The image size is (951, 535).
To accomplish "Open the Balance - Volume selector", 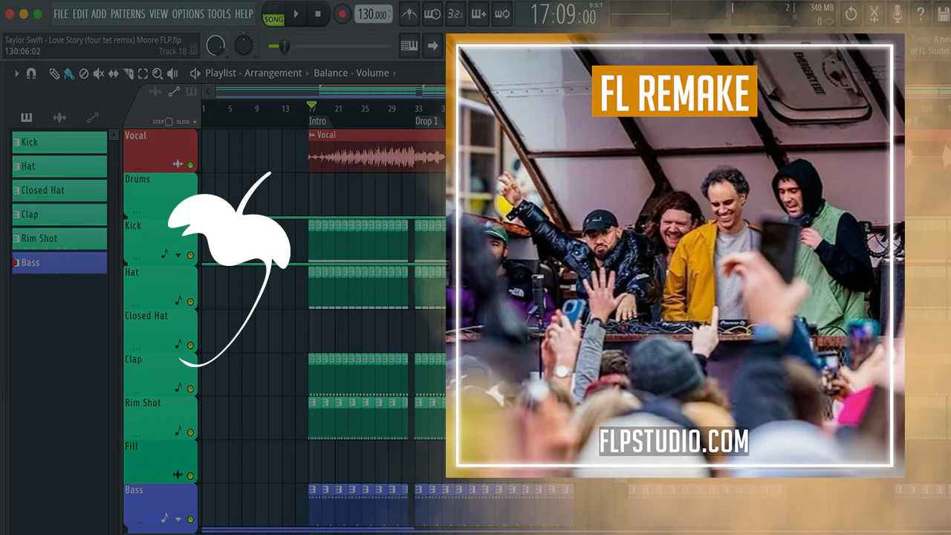I will coord(351,74).
